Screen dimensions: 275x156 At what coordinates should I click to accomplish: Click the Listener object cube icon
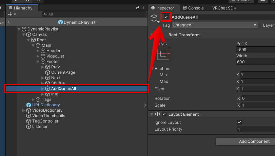click(28, 127)
